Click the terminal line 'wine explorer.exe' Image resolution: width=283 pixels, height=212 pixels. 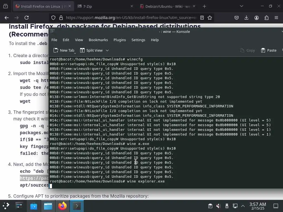click(x=107, y=181)
